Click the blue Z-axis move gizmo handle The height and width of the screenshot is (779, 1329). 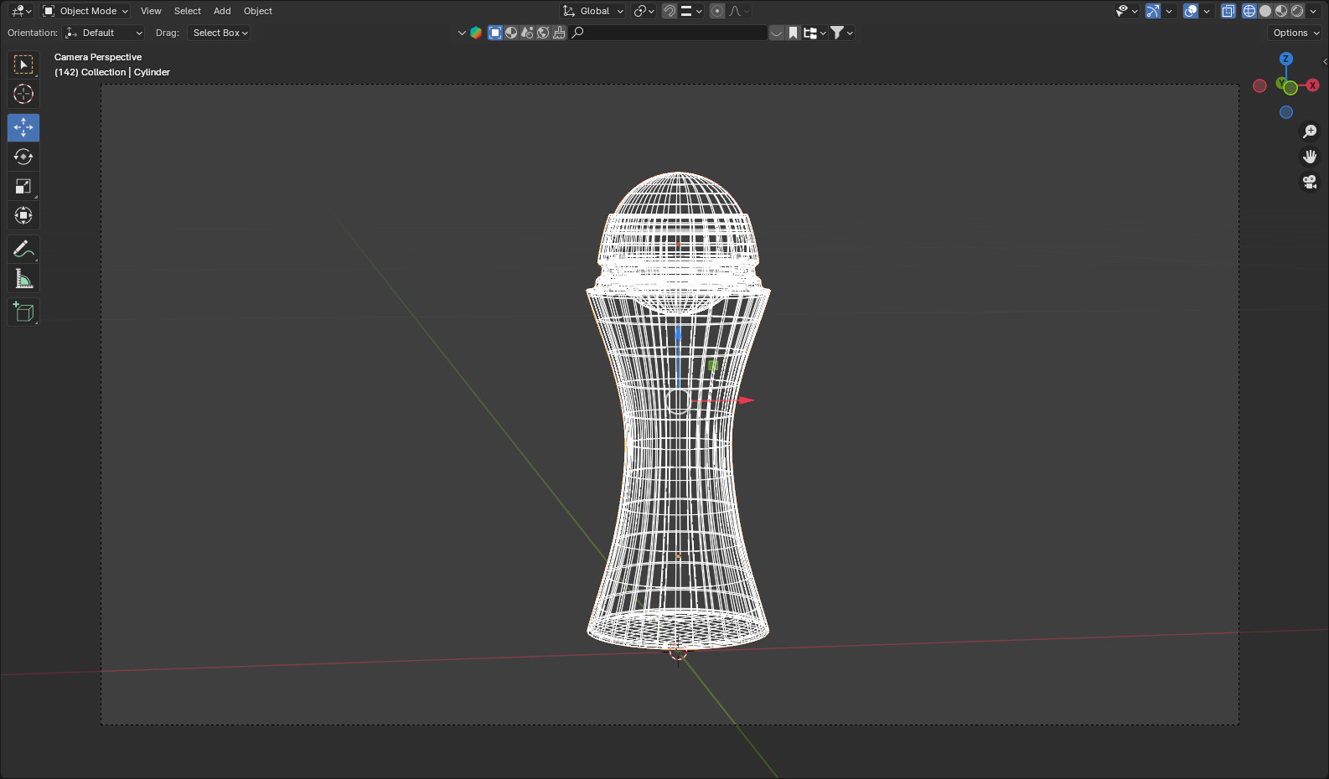pyautogui.click(x=678, y=333)
